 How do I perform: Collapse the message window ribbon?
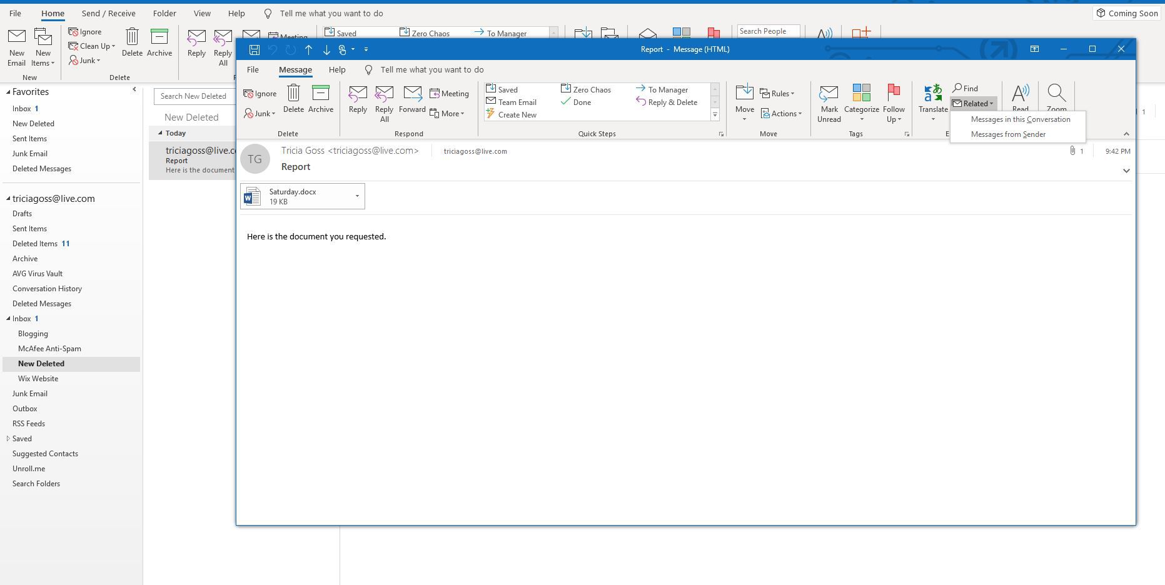1126,134
